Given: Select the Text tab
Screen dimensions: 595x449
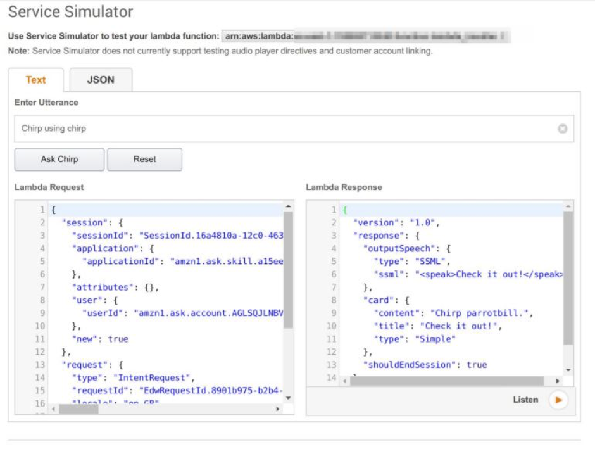Looking at the screenshot, I should [x=35, y=80].
